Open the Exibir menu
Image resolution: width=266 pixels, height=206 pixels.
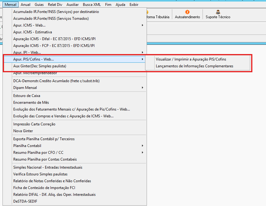click(x=134, y=5)
